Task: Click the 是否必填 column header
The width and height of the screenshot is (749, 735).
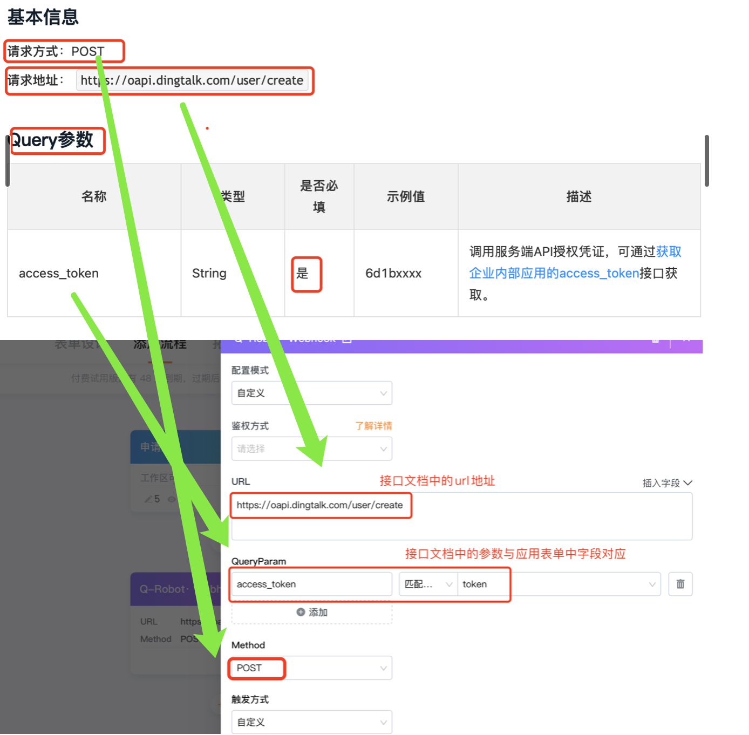Action: [319, 196]
